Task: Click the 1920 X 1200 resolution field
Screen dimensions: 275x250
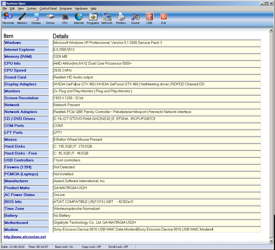Action: (x=157, y=98)
